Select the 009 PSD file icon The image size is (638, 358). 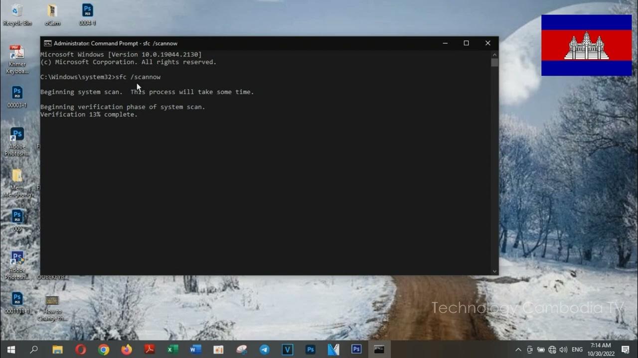(17, 220)
